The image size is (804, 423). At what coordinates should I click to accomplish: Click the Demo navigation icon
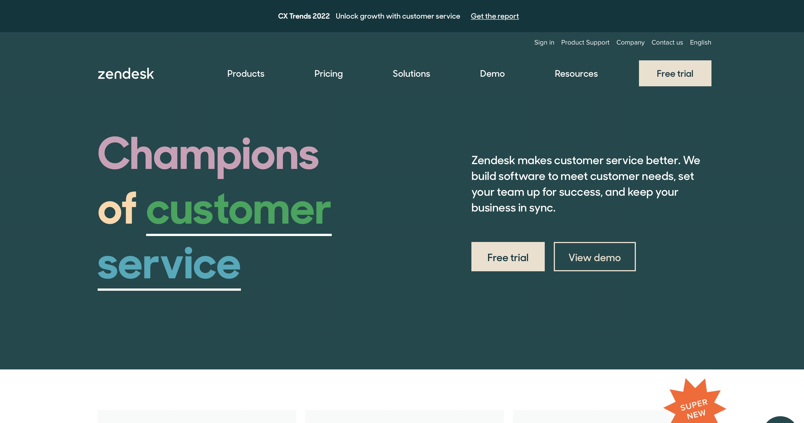coord(492,73)
